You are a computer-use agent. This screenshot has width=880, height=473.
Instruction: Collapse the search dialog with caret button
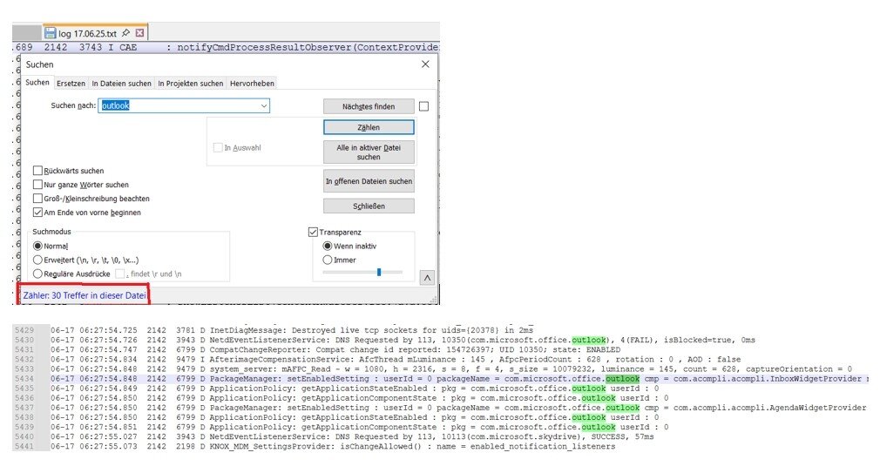(427, 278)
